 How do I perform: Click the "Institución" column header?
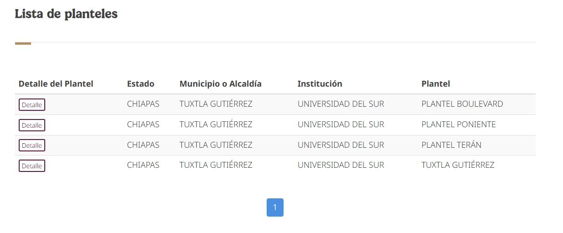320,84
